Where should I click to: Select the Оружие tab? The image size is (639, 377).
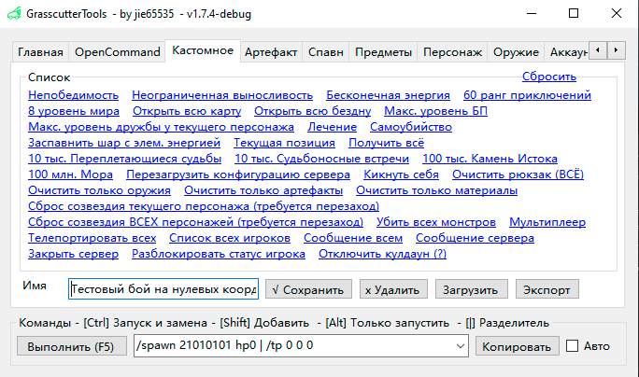tap(517, 52)
